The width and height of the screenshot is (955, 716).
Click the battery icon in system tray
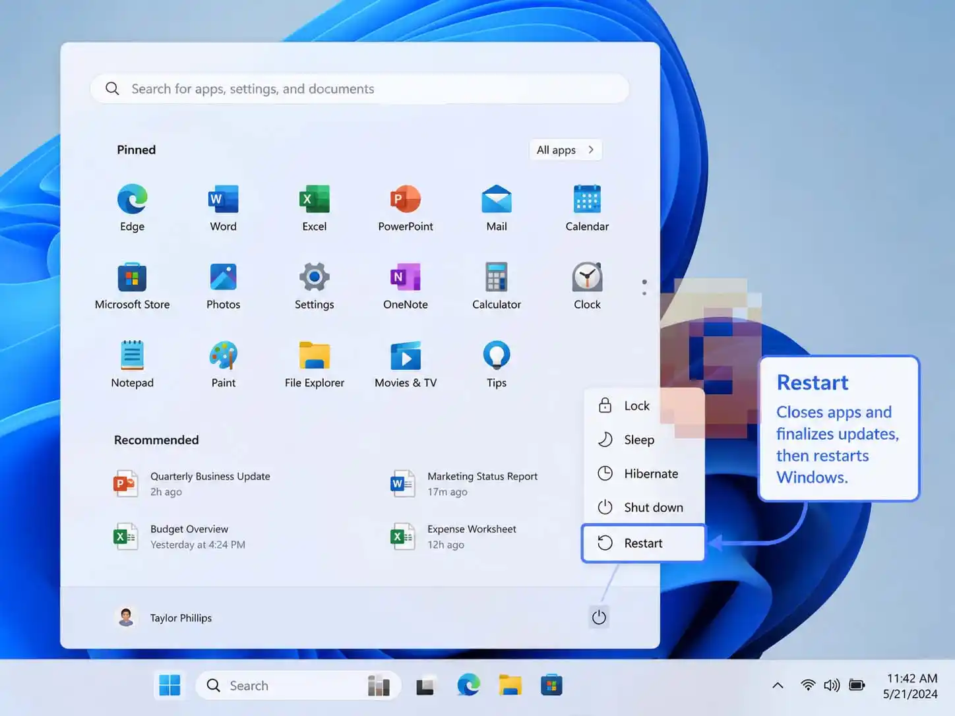coord(857,686)
